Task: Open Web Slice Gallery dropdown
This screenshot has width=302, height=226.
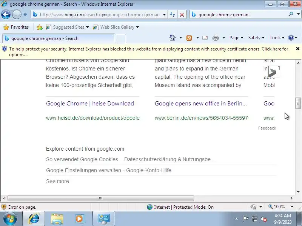Action: coord(116,27)
